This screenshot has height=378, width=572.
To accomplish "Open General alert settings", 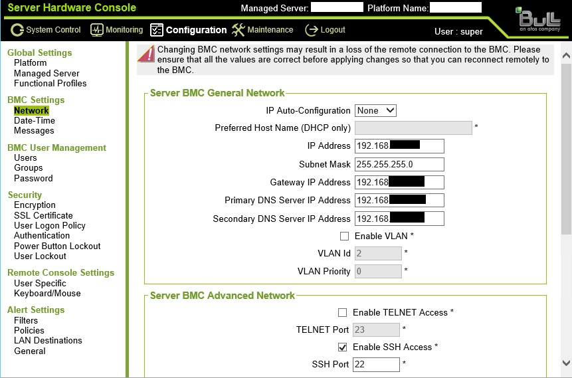I will [x=30, y=351].
